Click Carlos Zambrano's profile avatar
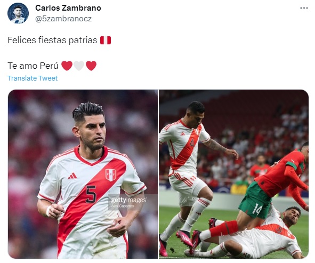Screen dimensions: 315x263 18,13
